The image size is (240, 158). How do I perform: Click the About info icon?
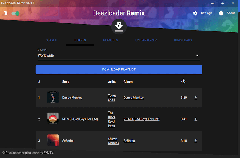[x=221, y=13]
